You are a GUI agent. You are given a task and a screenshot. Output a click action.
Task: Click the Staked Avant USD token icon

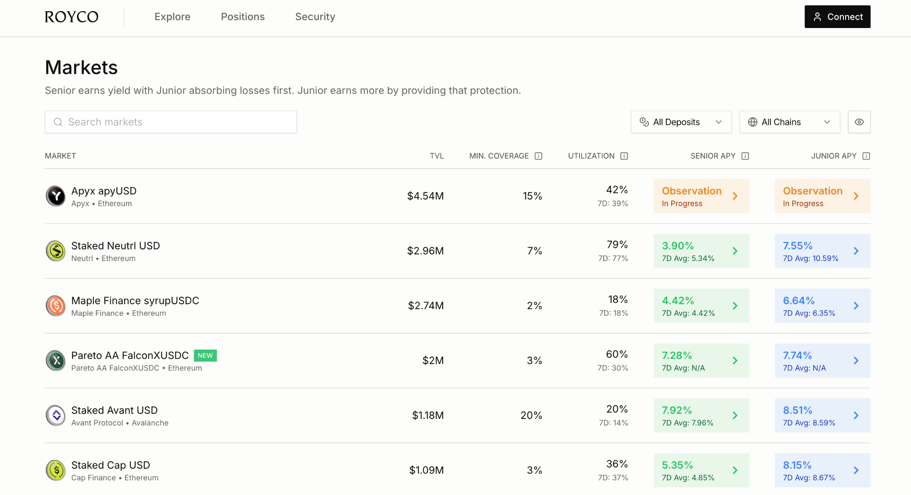[x=56, y=415]
